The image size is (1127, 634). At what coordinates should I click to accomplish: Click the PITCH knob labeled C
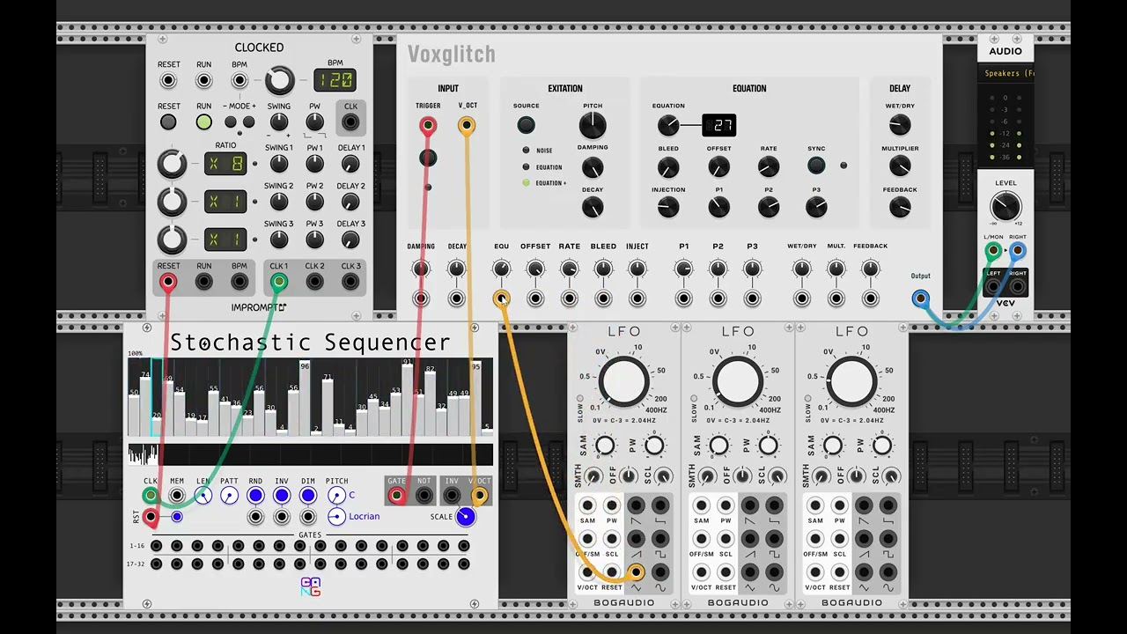(x=336, y=496)
